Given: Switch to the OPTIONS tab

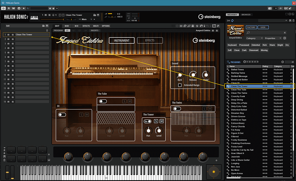Looking at the screenshot, I should click(x=106, y=26).
